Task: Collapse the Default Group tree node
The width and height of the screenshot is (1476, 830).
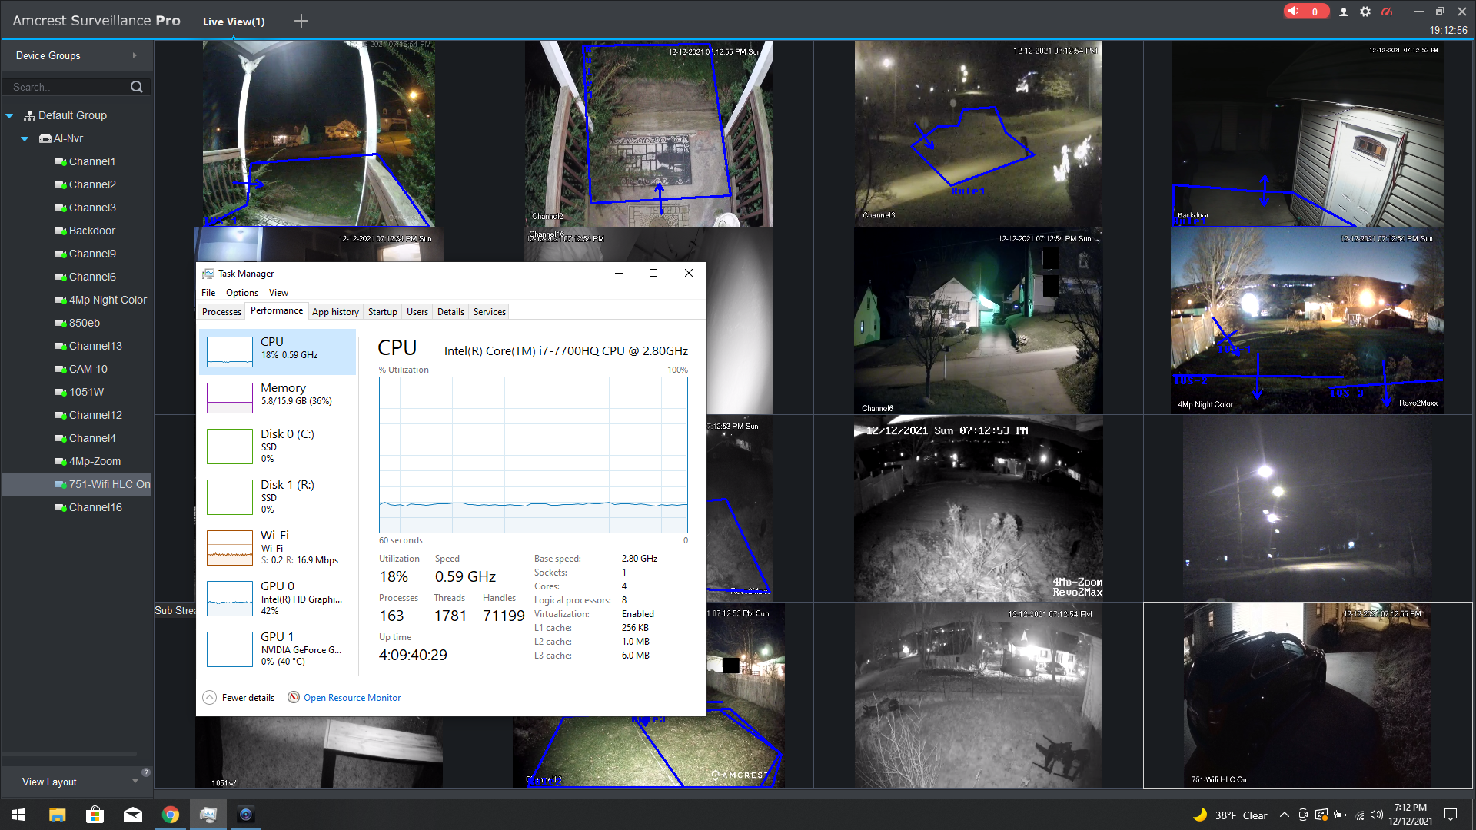Action: (x=9, y=116)
